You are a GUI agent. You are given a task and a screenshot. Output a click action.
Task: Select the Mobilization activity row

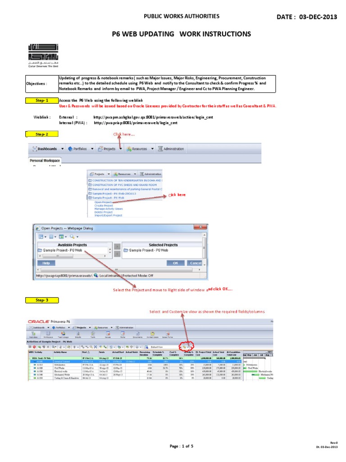(x=136, y=365)
